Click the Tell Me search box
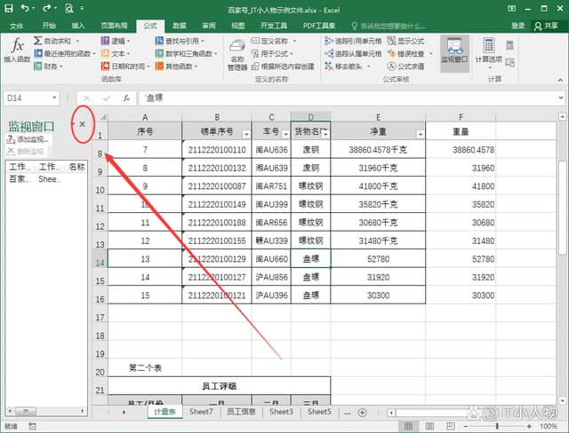Screen dimensions: 569x433 [x=389, y=26]
